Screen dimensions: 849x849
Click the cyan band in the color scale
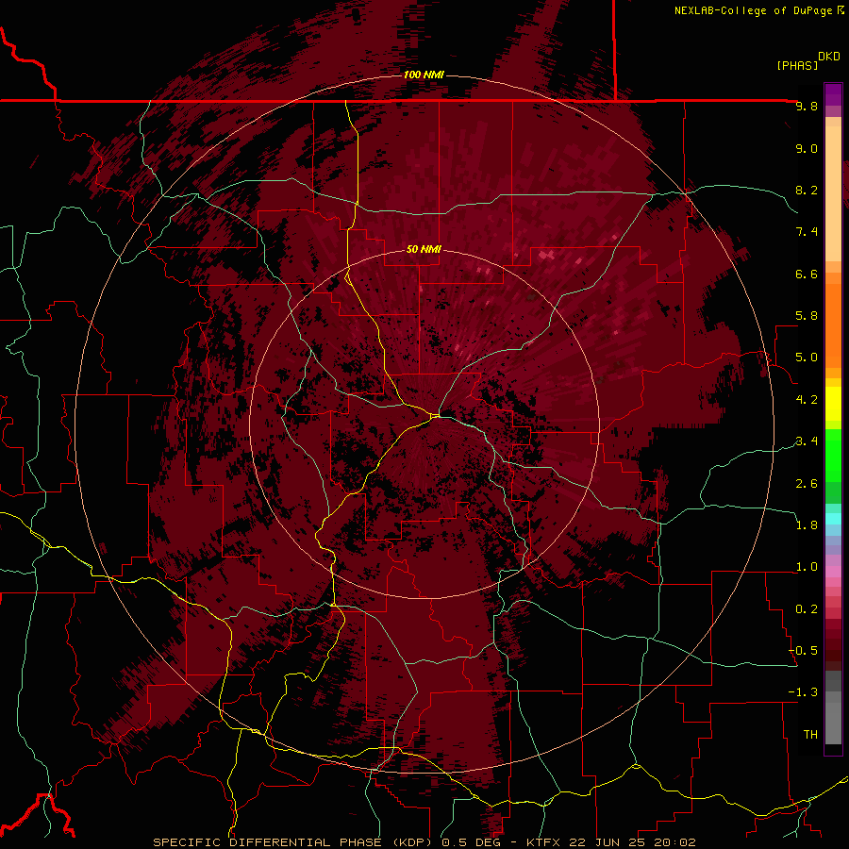pyautogui.click(x=833, y=519)
